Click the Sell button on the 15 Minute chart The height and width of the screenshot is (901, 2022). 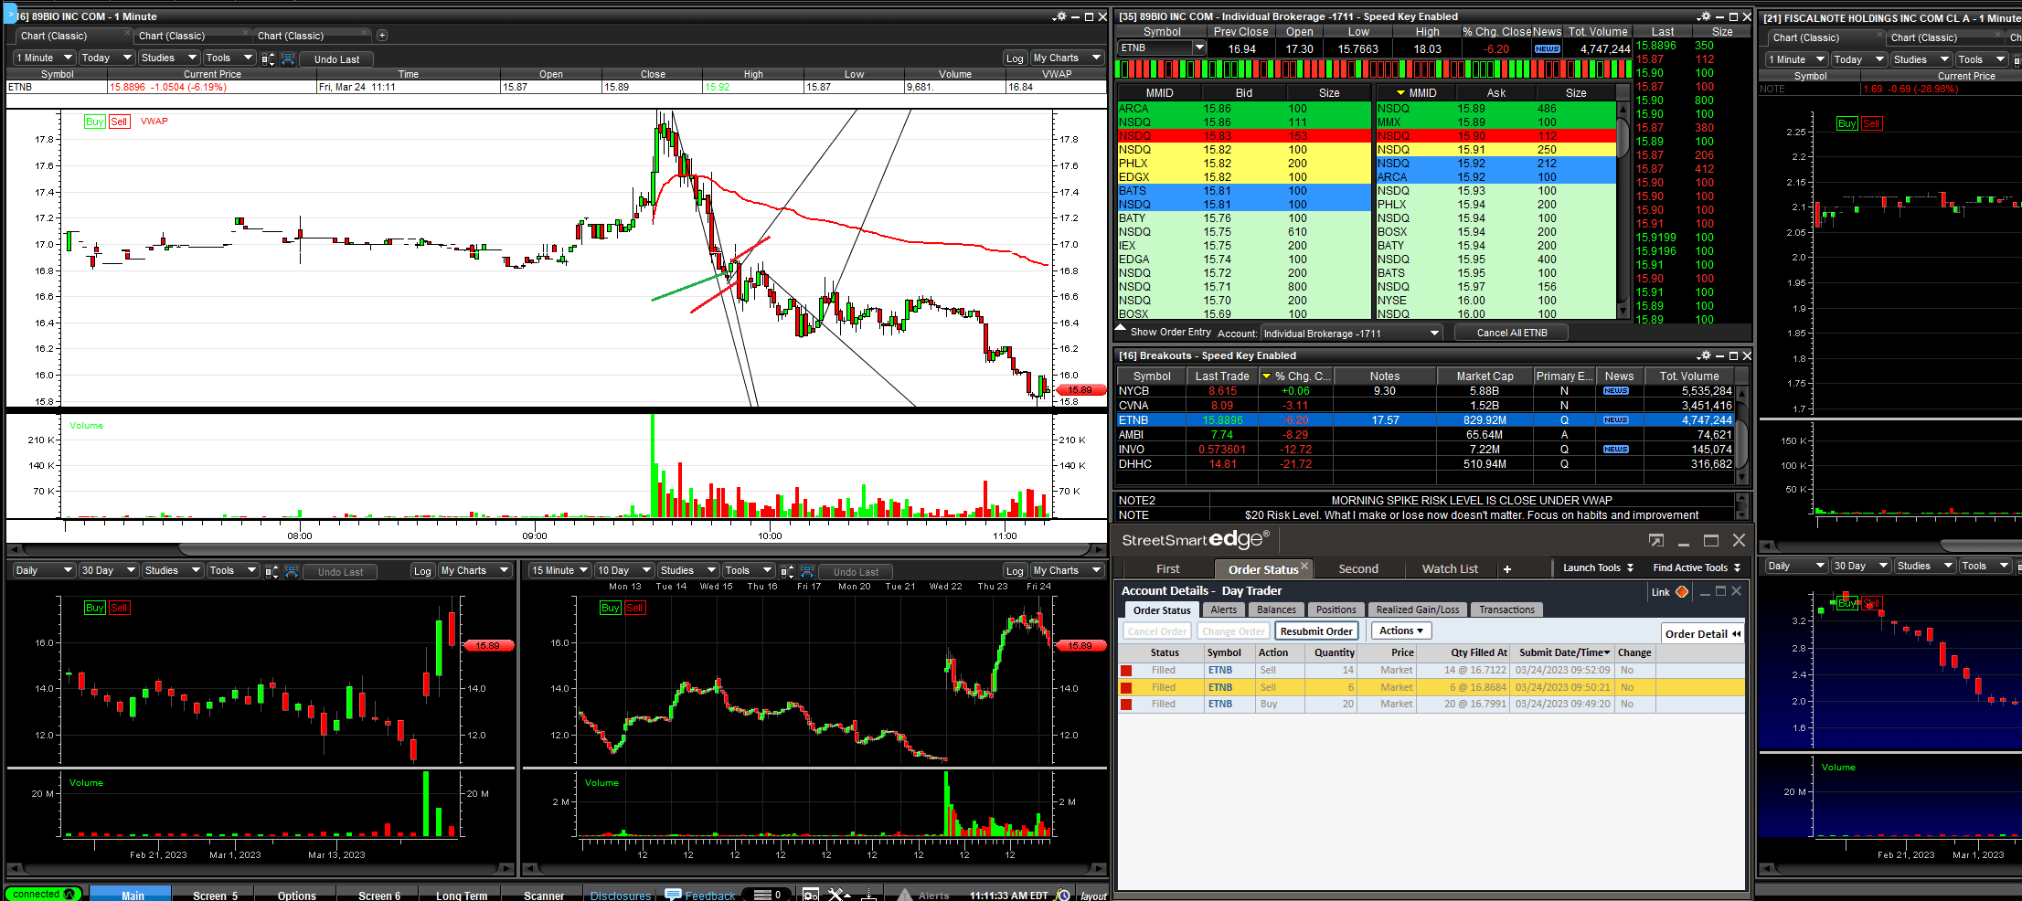click(x=634, y=608)
